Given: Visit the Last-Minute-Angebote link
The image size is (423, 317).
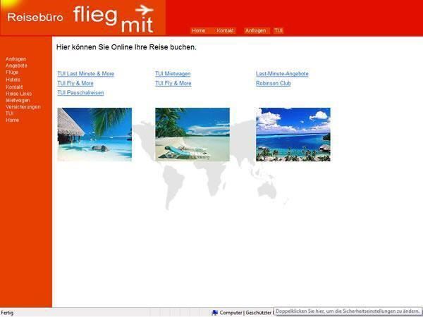Looking at the screenshot, I should [282, 74].
